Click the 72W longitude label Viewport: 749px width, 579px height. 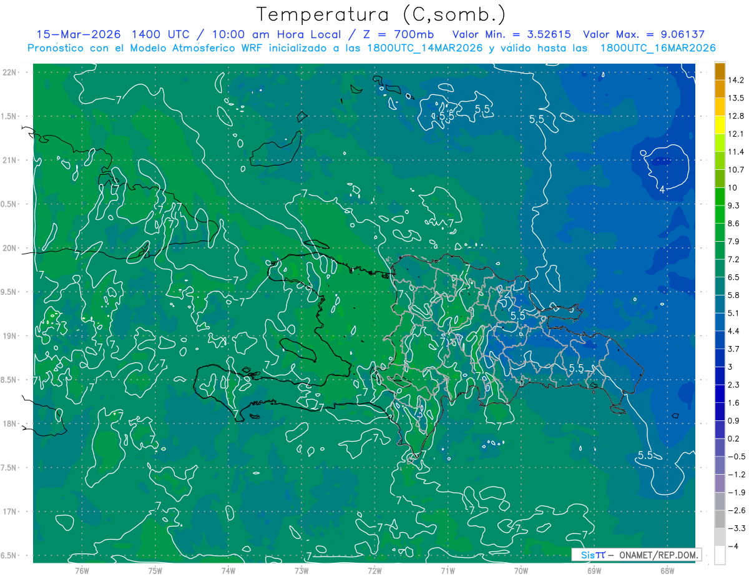(x=374, y=570)
